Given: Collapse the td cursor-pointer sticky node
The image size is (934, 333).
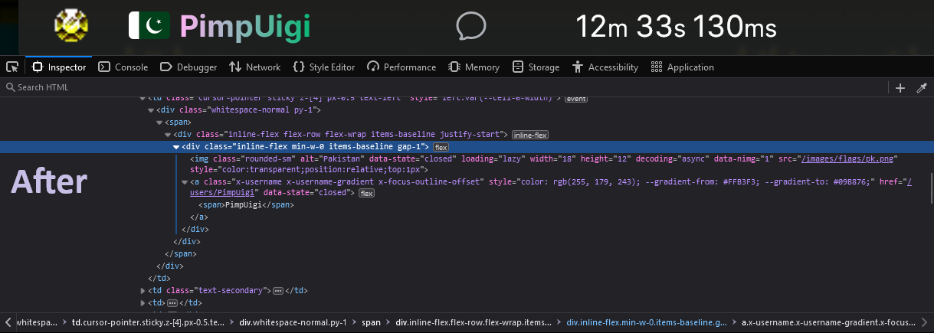Looking at the screenshot, I should tap(143, 99).
